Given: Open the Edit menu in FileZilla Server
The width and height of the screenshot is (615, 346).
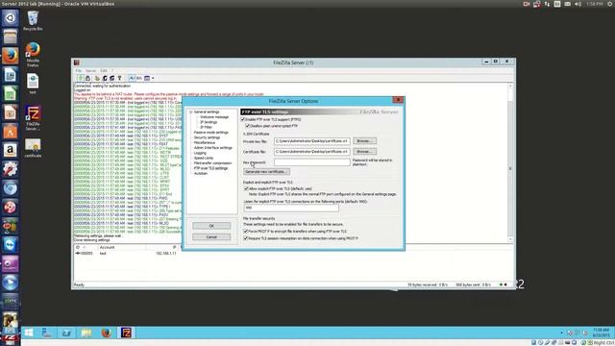Looking at the screenshot, I should [104, 71].
